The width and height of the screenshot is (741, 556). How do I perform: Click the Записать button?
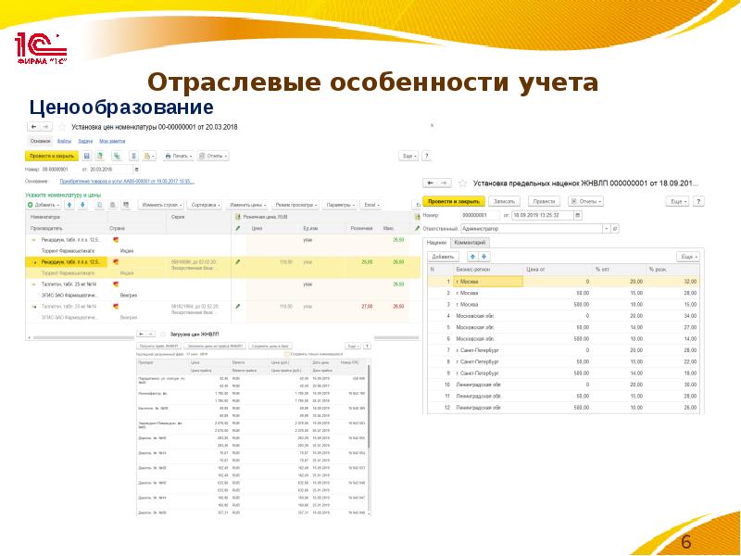point(504,201)
